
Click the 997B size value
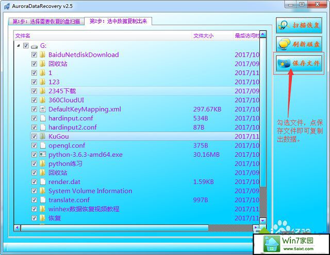point(201,200)
